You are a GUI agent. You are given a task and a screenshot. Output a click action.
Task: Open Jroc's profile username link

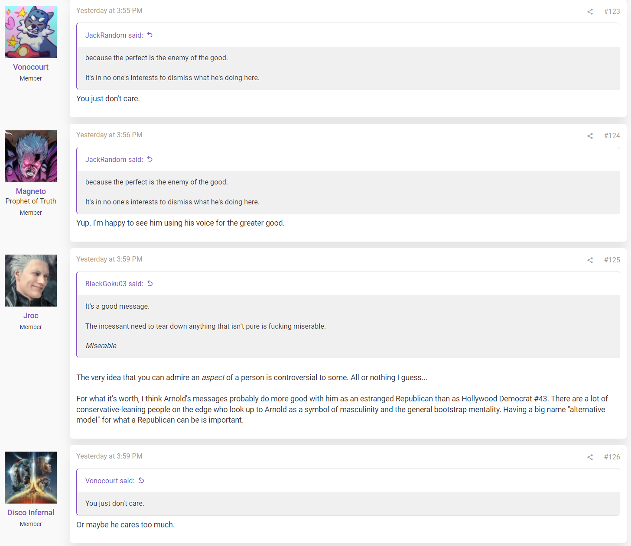[x=31, y=316]
